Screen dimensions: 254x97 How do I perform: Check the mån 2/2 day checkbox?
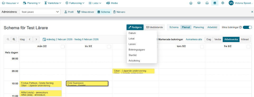(x=63, y=47)
